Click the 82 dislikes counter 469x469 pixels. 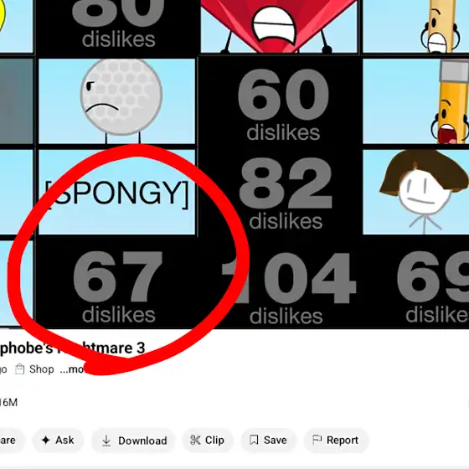point(286,193)
